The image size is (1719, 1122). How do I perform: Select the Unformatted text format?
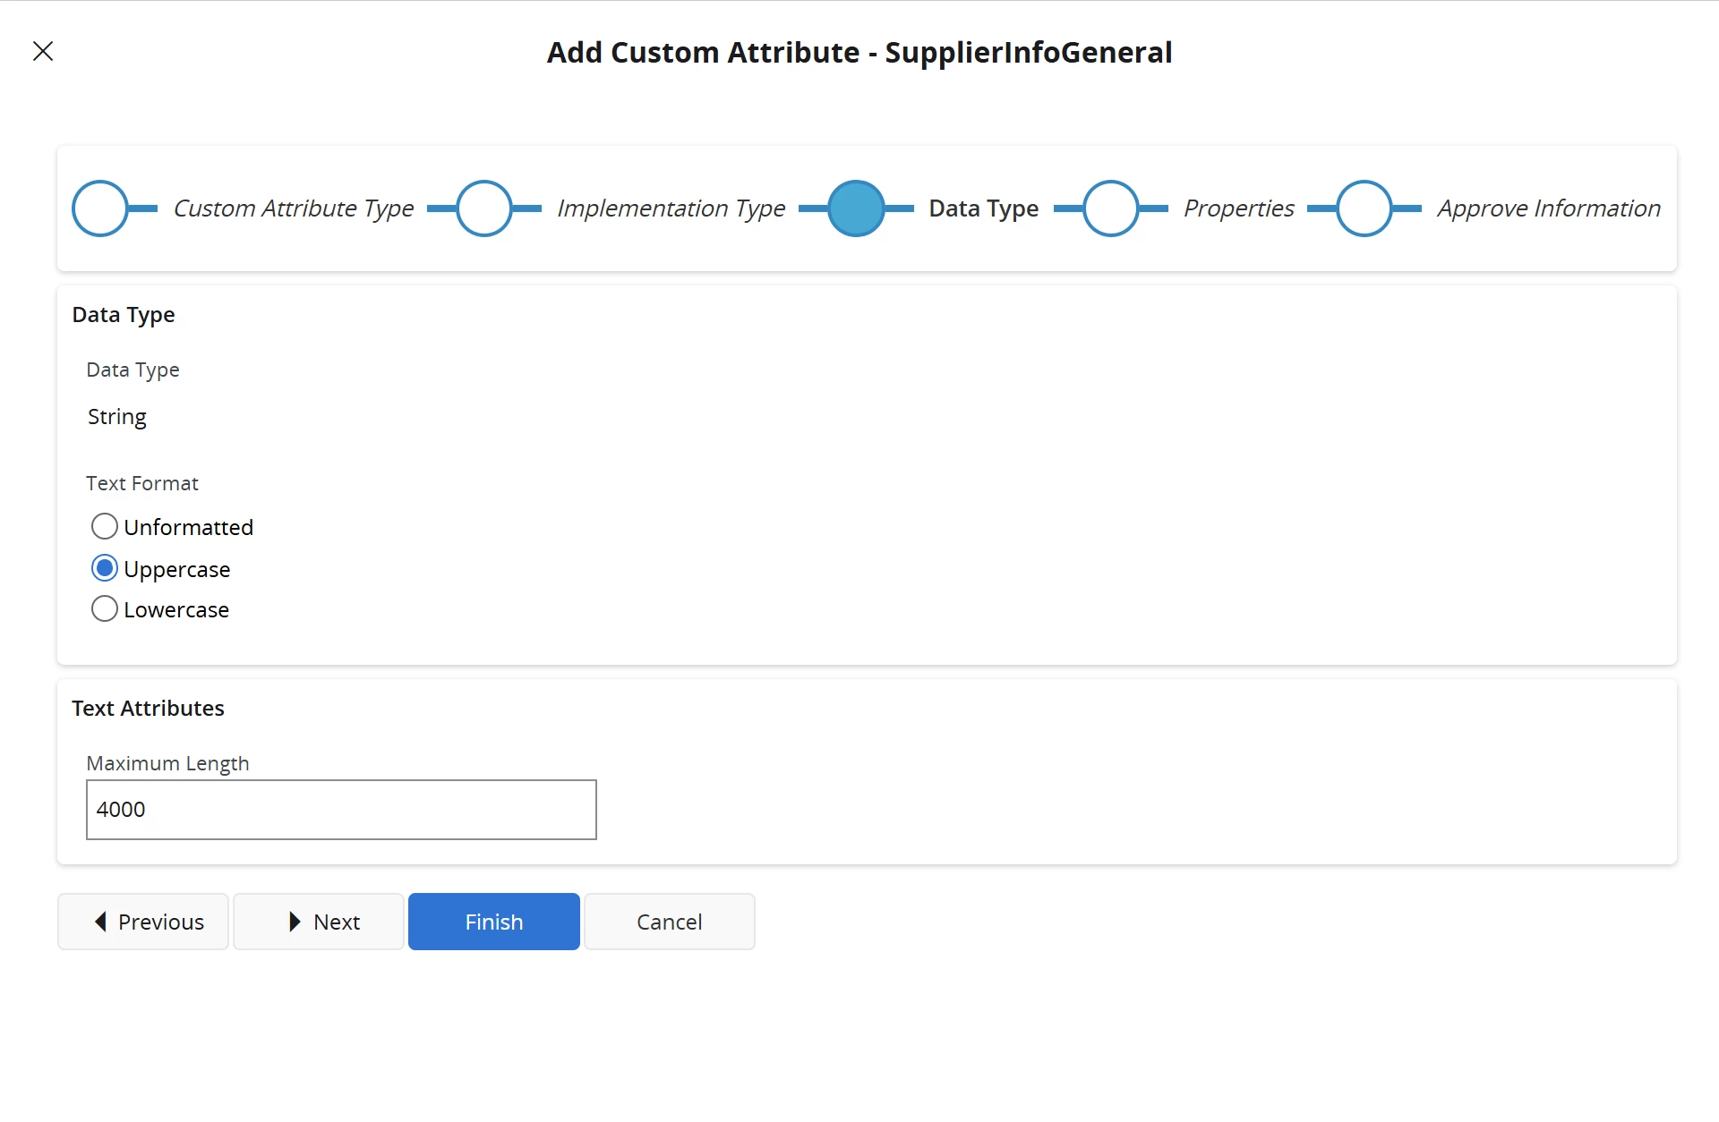tap(105, 526)
